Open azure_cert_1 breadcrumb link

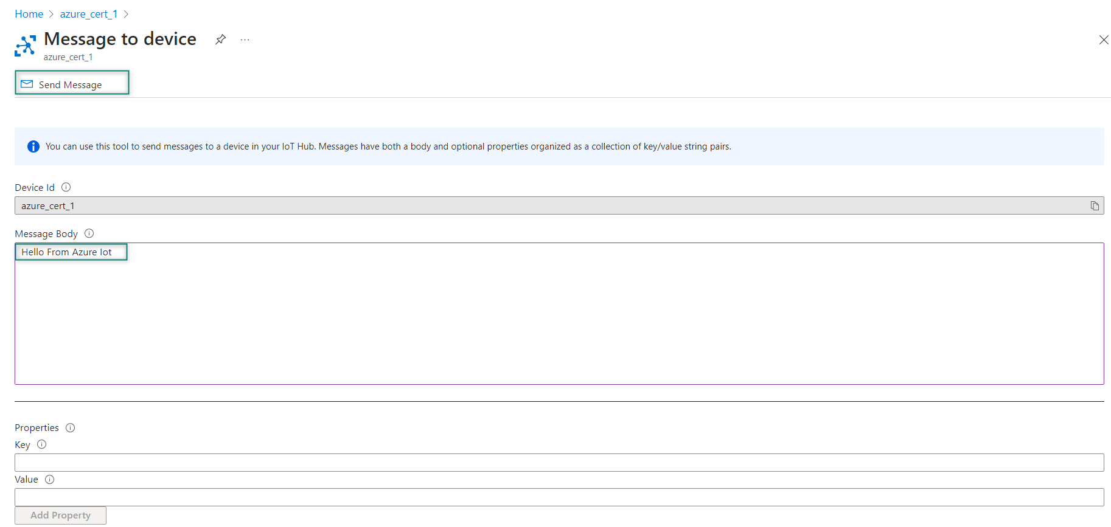point(89,14)
